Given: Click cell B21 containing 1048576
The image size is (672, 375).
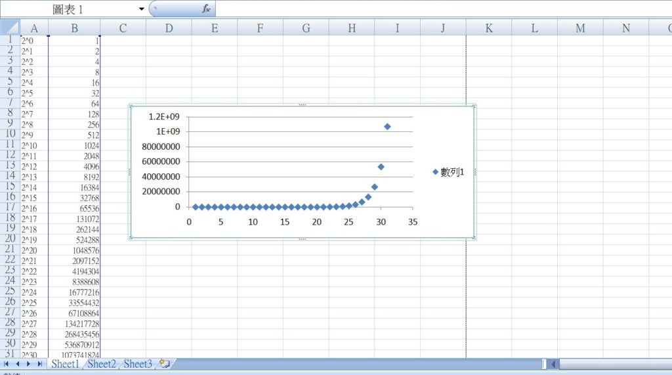Looking at the screenshot, I should (75, 250).
